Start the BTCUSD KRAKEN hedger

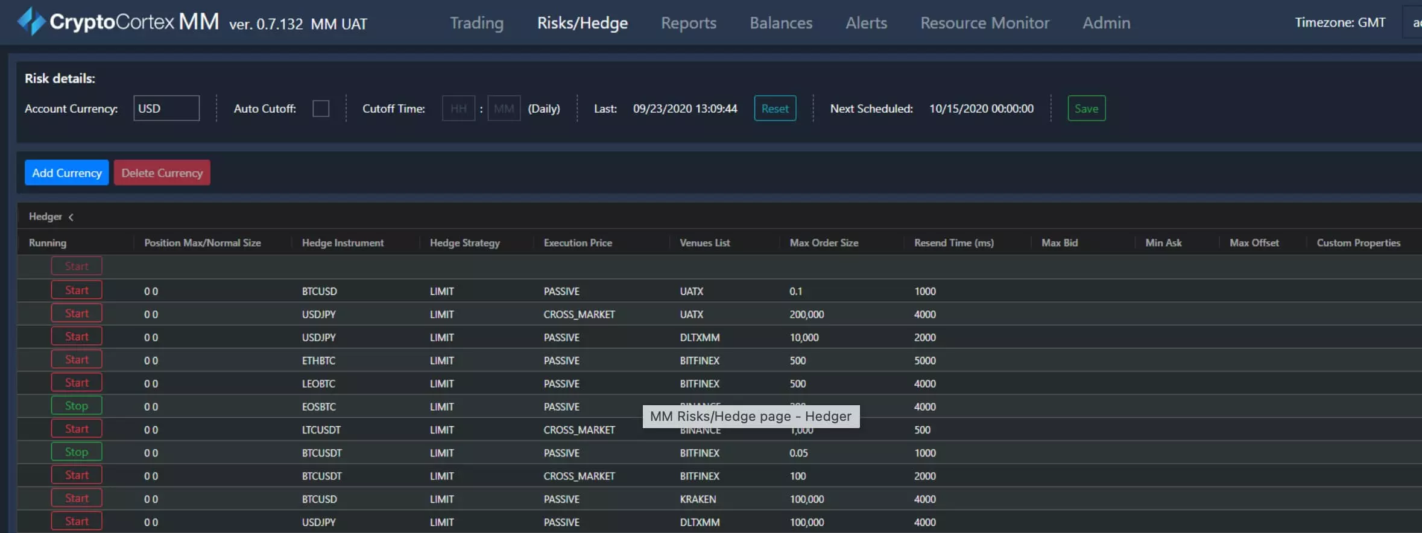tap(77, 498)
